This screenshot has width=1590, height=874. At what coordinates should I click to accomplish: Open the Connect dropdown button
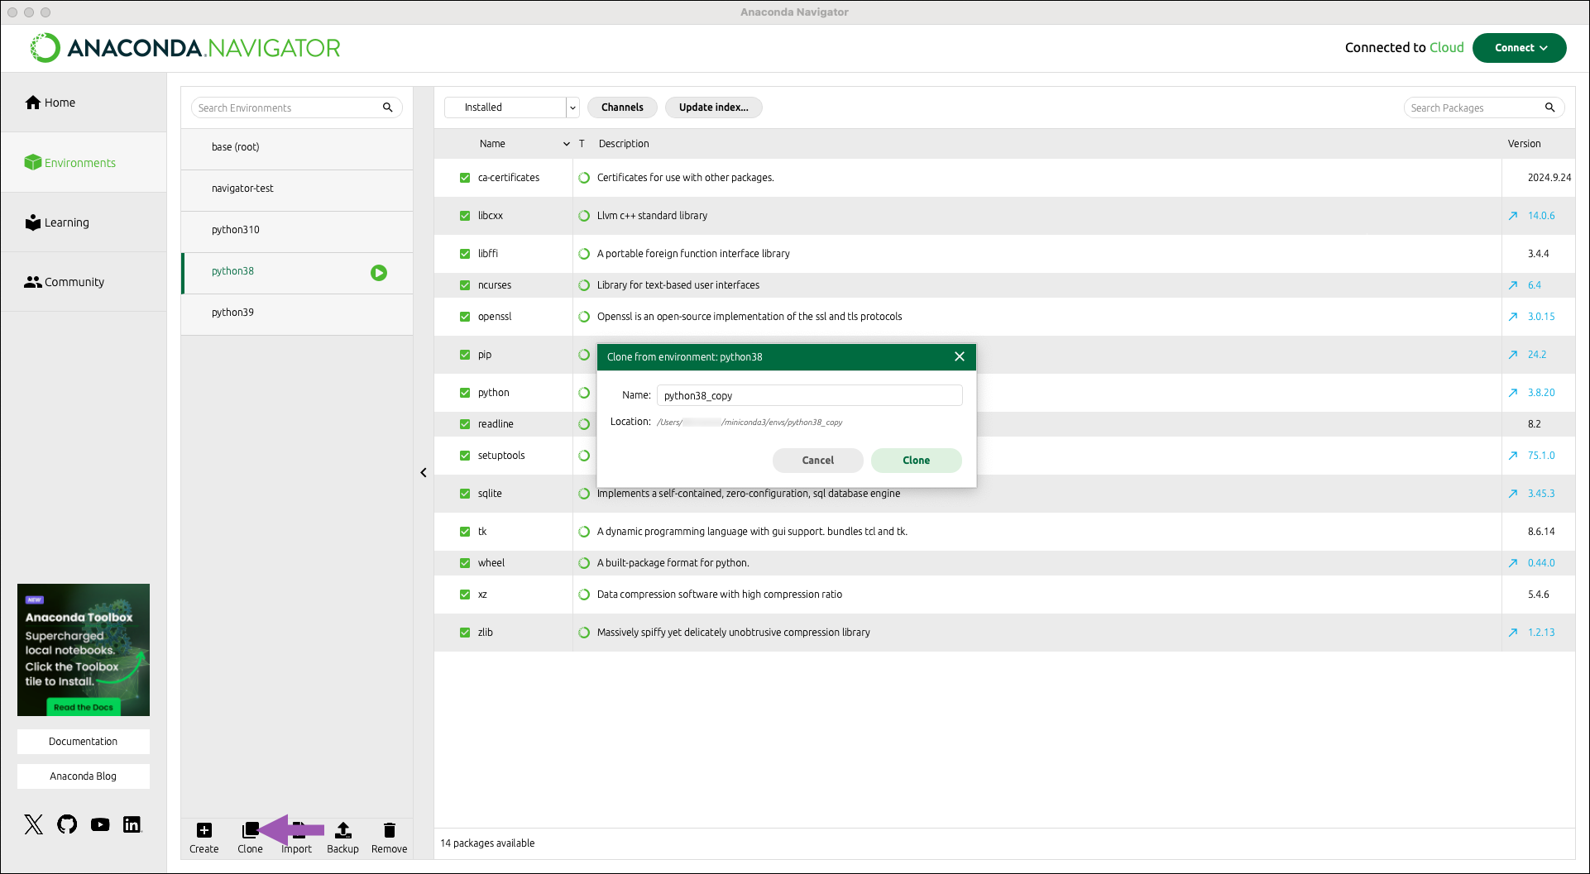coord(1520,48)
